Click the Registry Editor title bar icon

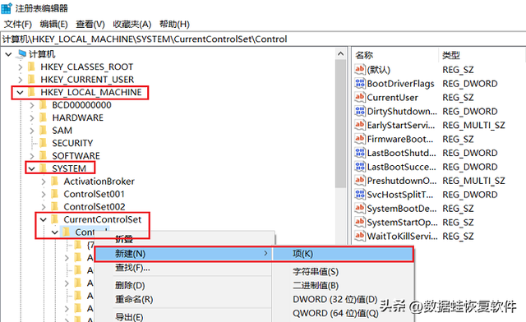coord(7,8)
